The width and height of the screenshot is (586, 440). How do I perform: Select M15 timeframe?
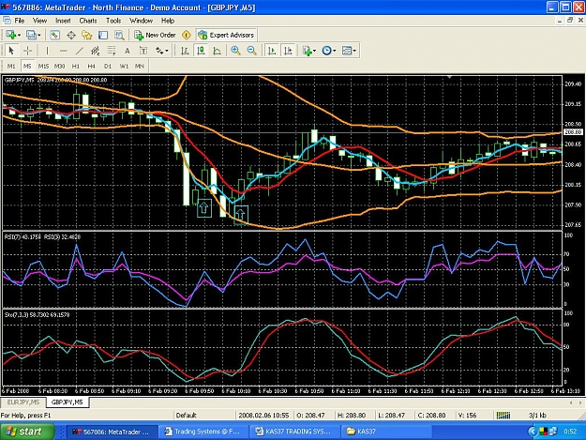click(x=43, y=67)
